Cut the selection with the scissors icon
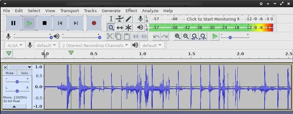This screenshot has height=114, width=293. 110,36
